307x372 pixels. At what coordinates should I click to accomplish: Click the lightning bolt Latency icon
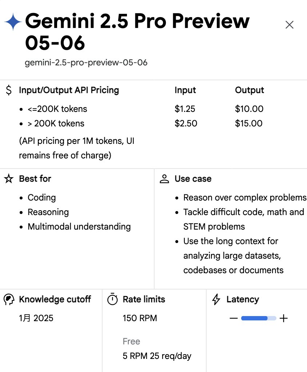(216, 299)
